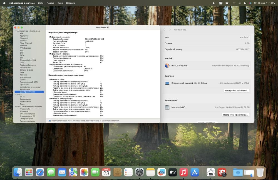This screenshot has width=278, height=180.
Task: Click the Настройки хранилища button
Action: coord(236,115)
